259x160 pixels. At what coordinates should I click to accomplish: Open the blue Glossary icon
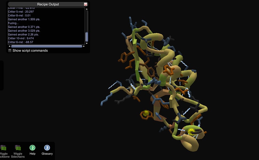tap(47, 148)
